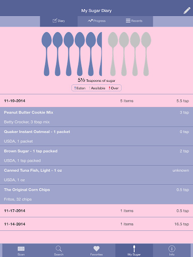Tap the pencil edit icon

click(x=187, y=11)
